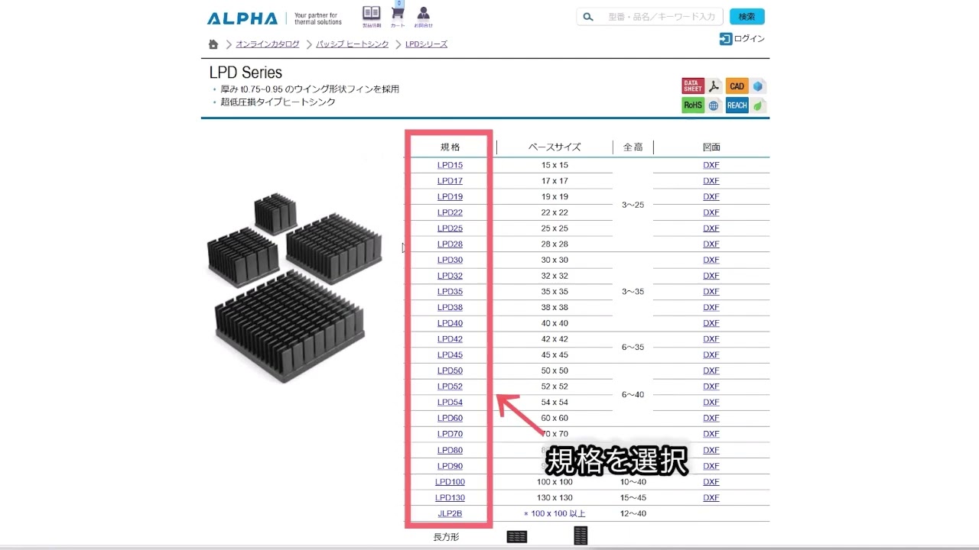Open the LPD80 model link
Viewport: 979px width, 550px height.
coord(450,450)
